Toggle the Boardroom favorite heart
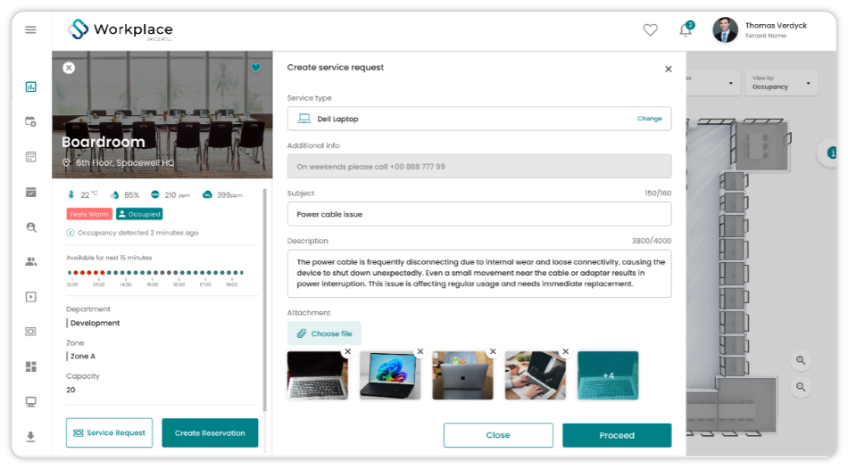The image size is (848, 469). point(256,68)
